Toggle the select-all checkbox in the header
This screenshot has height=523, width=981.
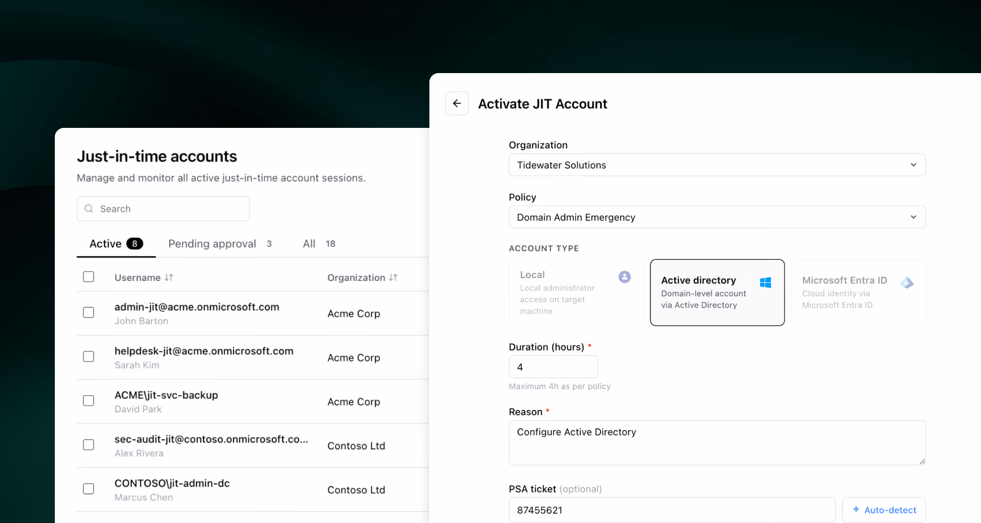click(89, 277)
